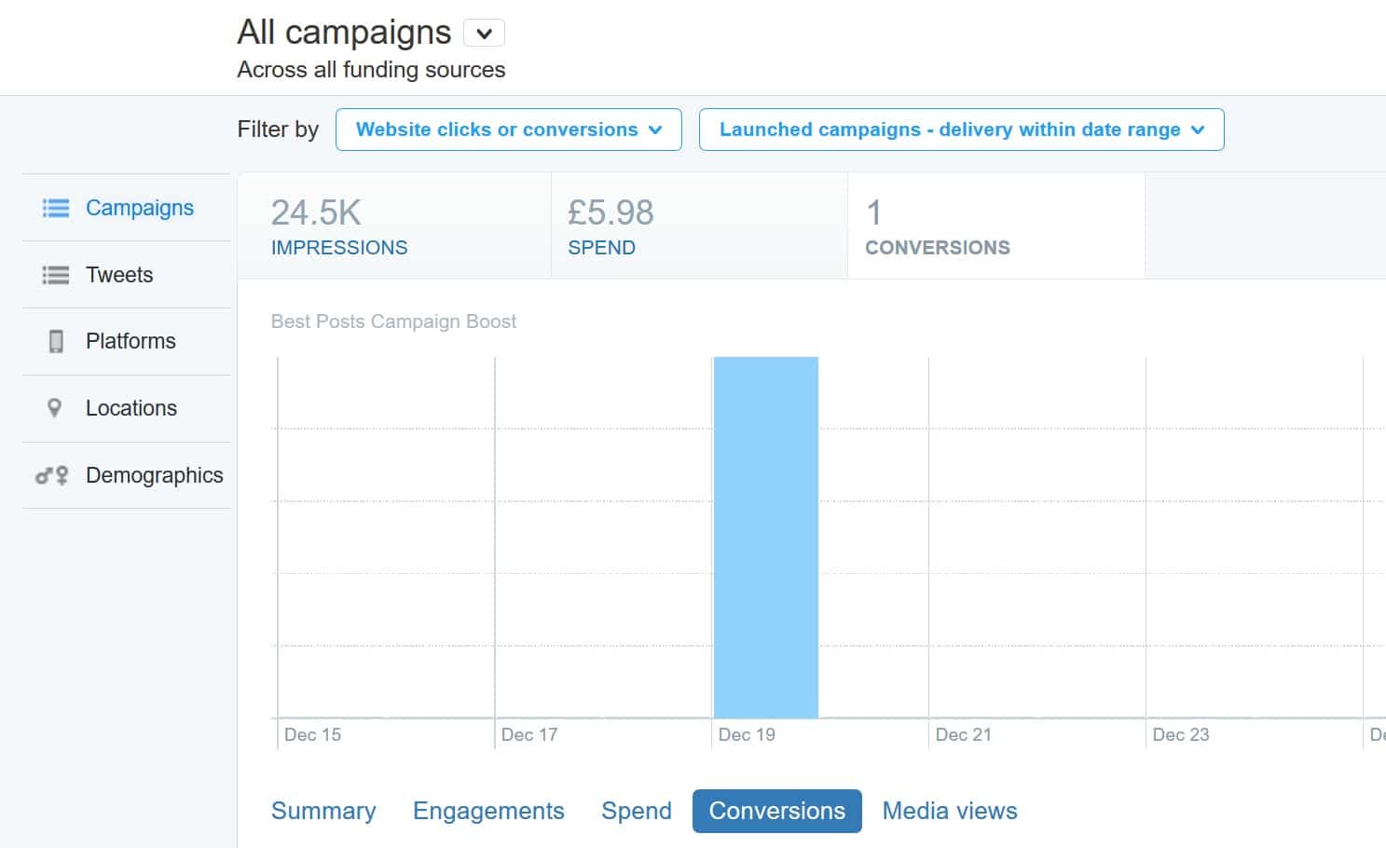Open the Website clicks or conversions filter

point(508,130)
